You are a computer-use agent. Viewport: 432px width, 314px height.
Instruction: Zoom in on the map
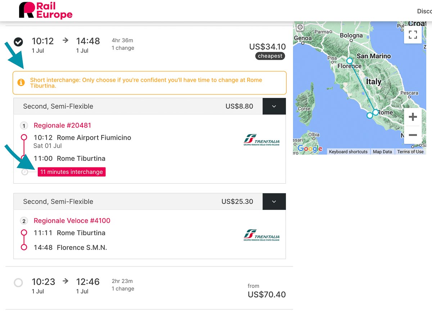tap(413, 117)
